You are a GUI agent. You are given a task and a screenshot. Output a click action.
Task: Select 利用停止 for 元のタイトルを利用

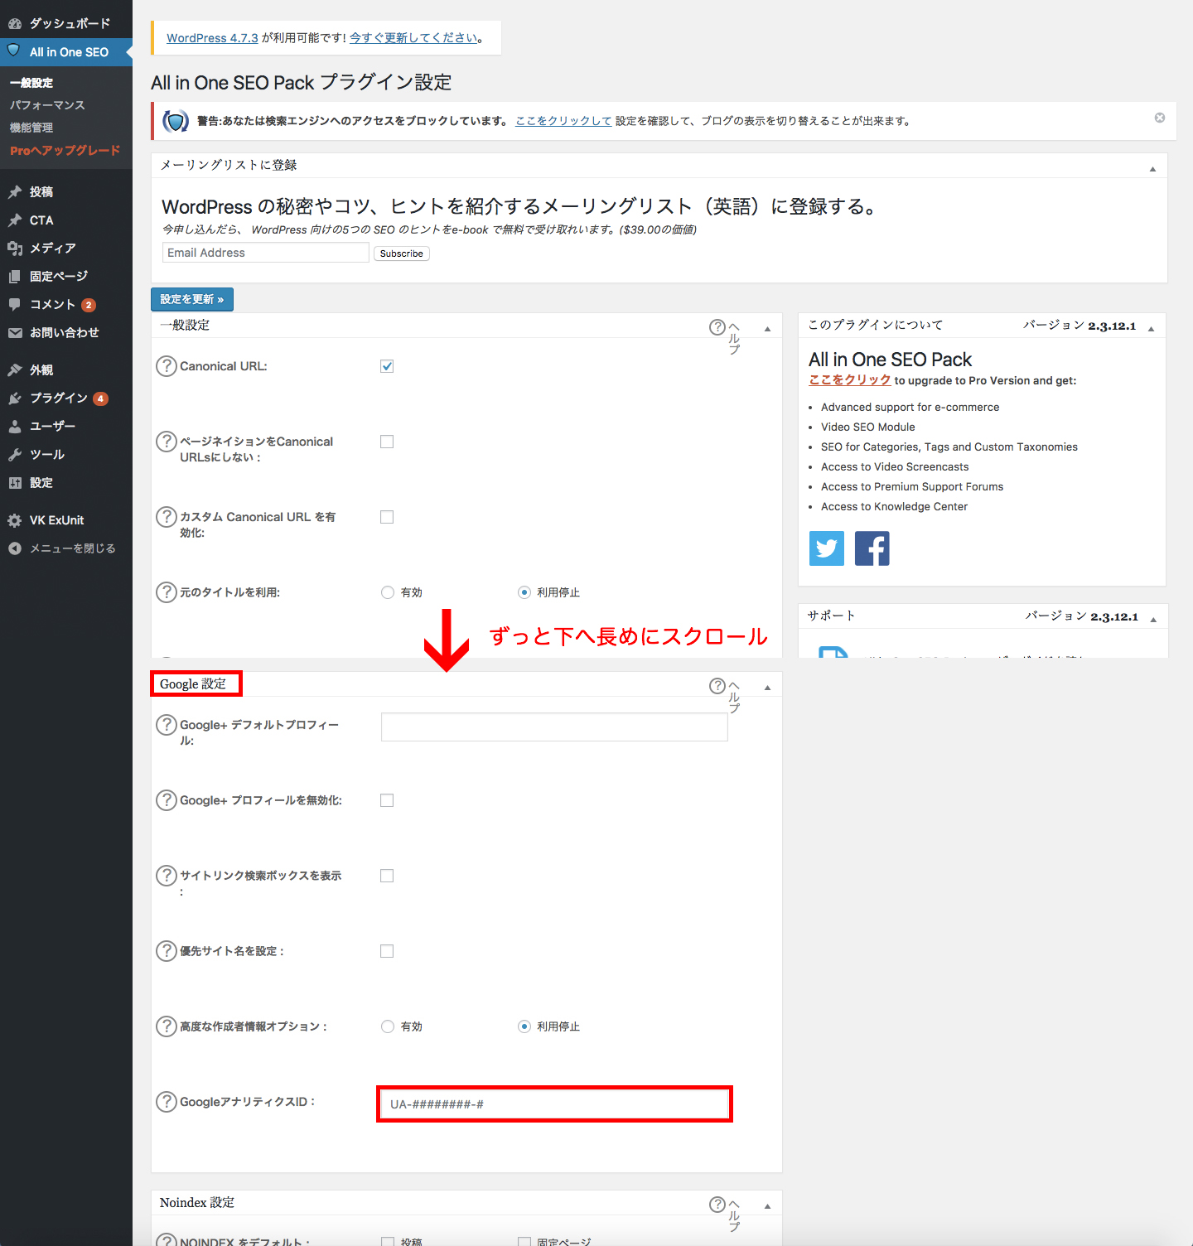point(524,592)
